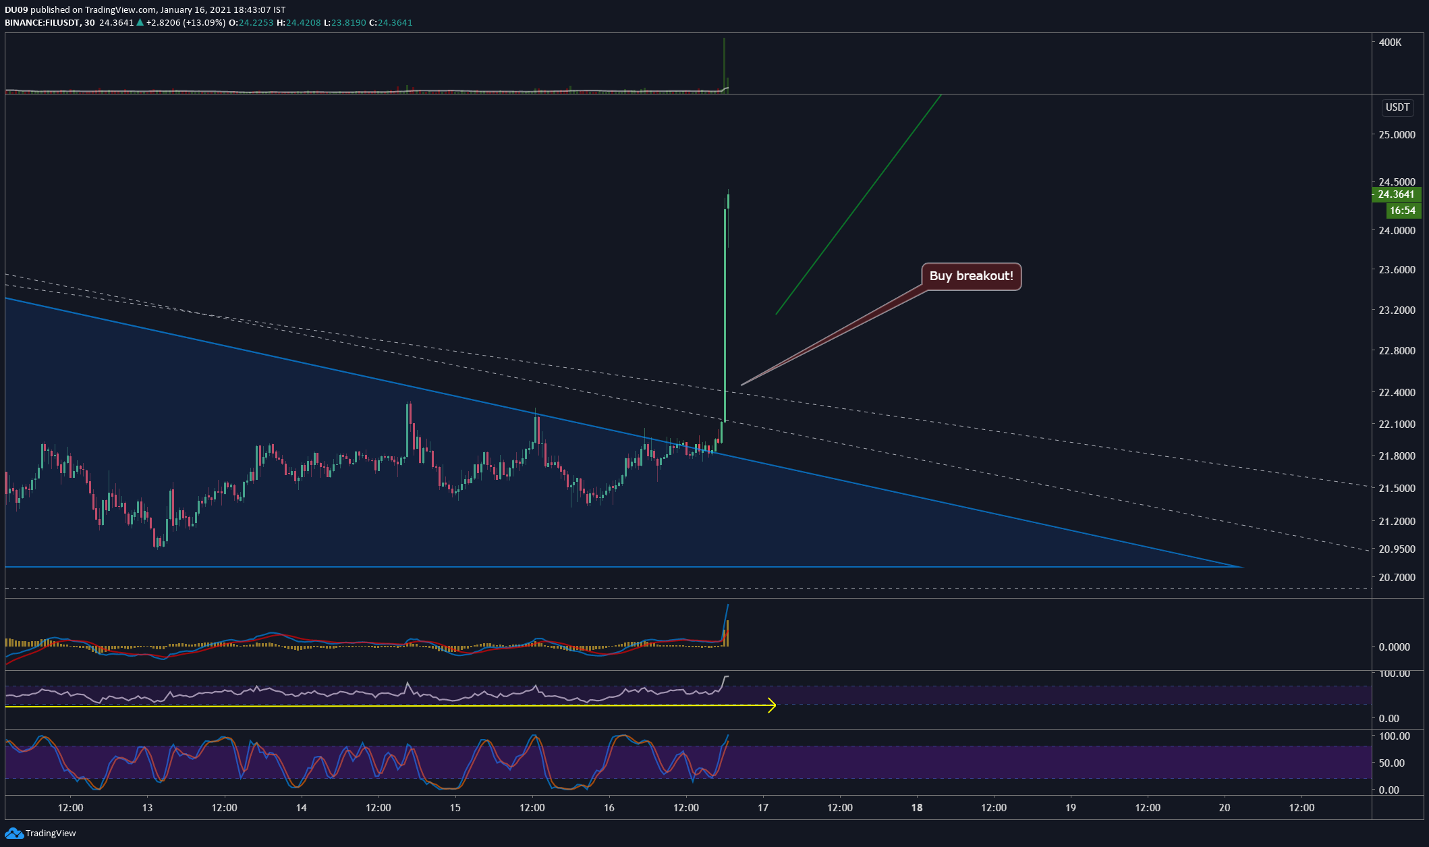The height and width of the screenshot is (847, 1429).
Task: Click the MACD 0.0000 axis label
Action: pos(1394,647)
